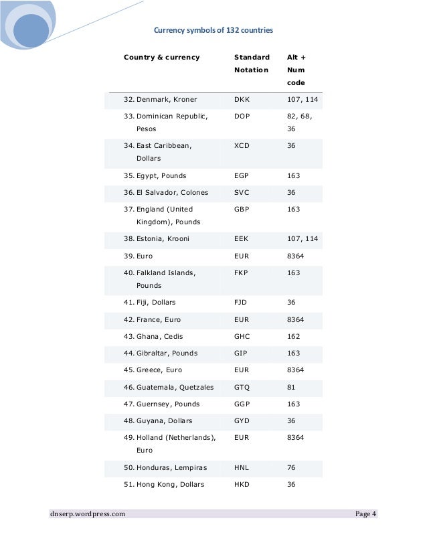Click the GBP standard notation cell
The width and height of the screenshot is (427, 553).
pyautogui.click(x=242, y=209)
